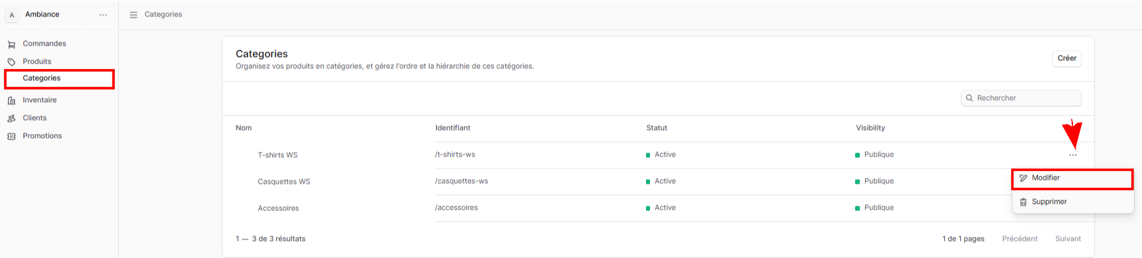
Task: Click the Promotions percent icon
Action: point(11,136)
